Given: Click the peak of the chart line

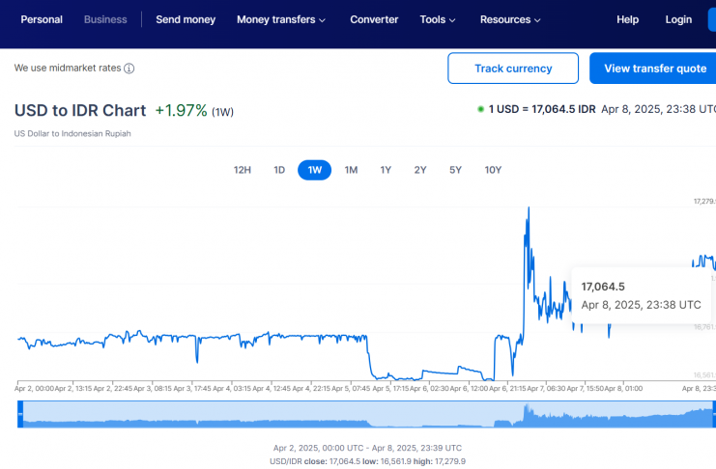Looking at the screenshot, I should (528, 207).
